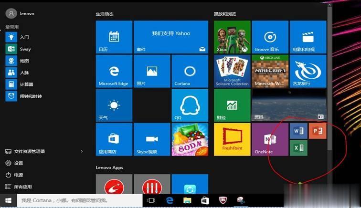Open the red sliders Lenovo Apps tile
361x208 pixels.
[152, 184]
